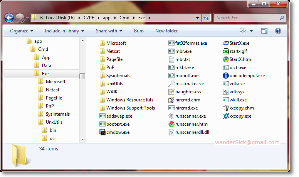Select the vdk.sys system file icon

[225, 92]
